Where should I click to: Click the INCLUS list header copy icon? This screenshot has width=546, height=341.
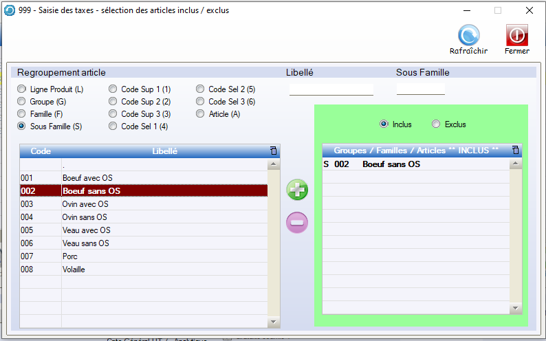pos(516,150)
